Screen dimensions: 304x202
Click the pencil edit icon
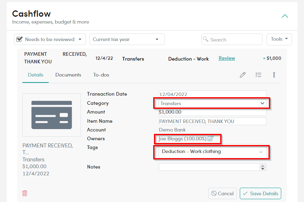pos(243,75)
